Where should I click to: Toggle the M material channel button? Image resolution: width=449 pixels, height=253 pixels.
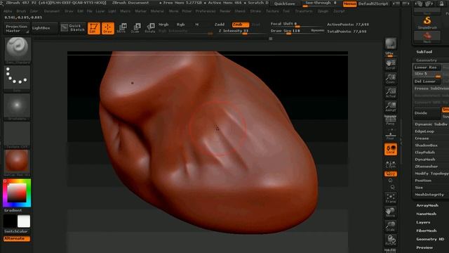(197, 25)
